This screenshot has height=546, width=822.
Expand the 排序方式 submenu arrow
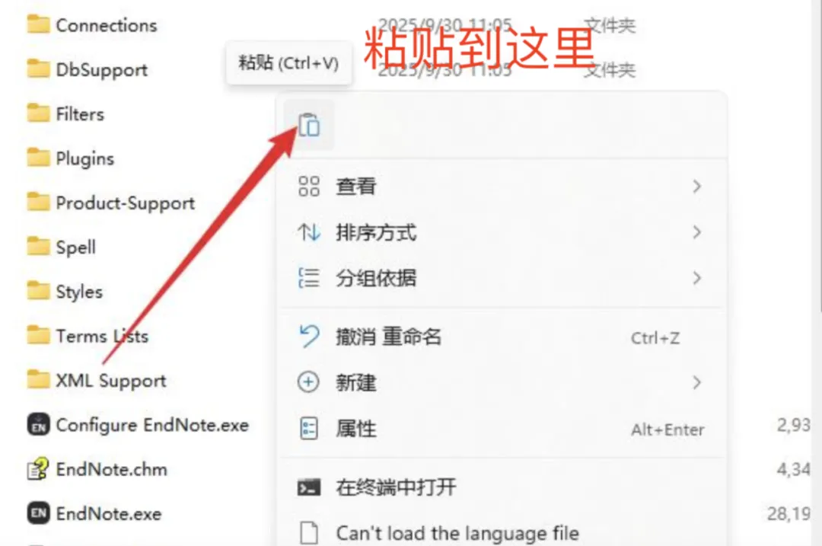[x=696, y=231]
